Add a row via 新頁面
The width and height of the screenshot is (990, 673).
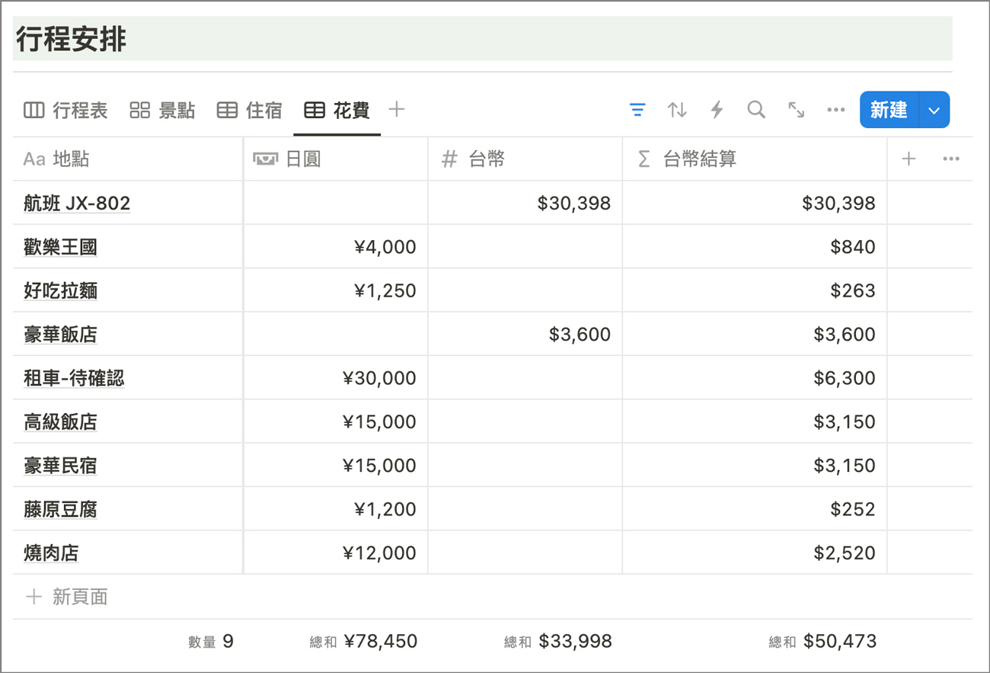click(66, 597)
